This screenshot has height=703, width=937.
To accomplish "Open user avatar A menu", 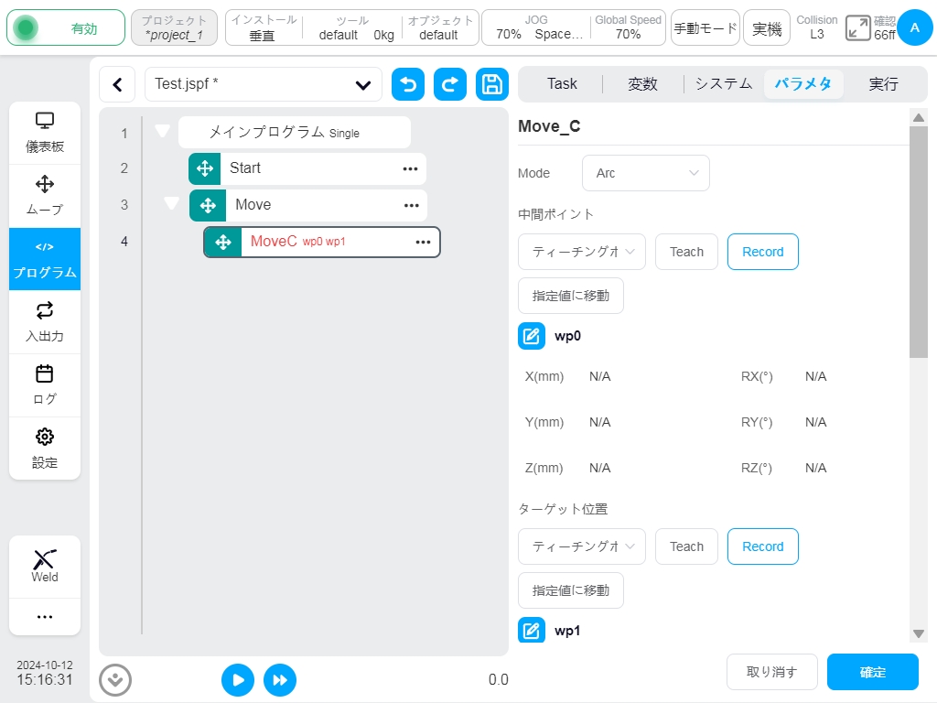I will (x=914, y=28).
